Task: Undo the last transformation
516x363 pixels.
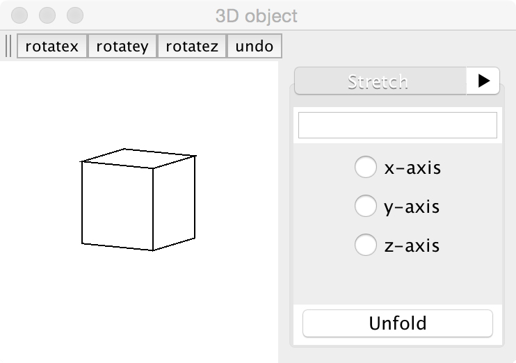Action: click(254, 47)
